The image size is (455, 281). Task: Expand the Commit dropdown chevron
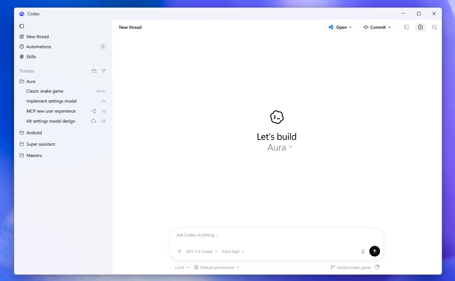tap(389, 27)
